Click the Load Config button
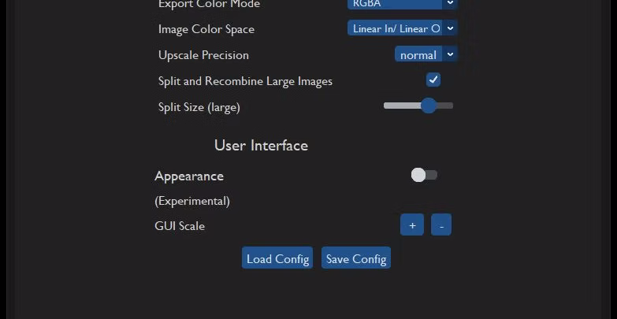This screenshot has height=319, width=617. point(277,258)
